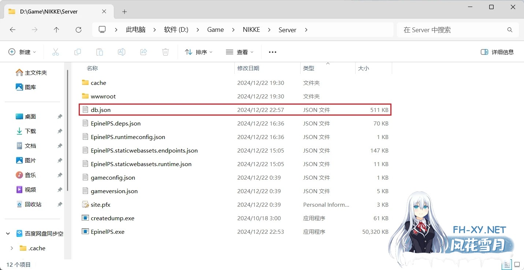
Task: Open the 新建 dropdown menu
Action: pos(22,52)
